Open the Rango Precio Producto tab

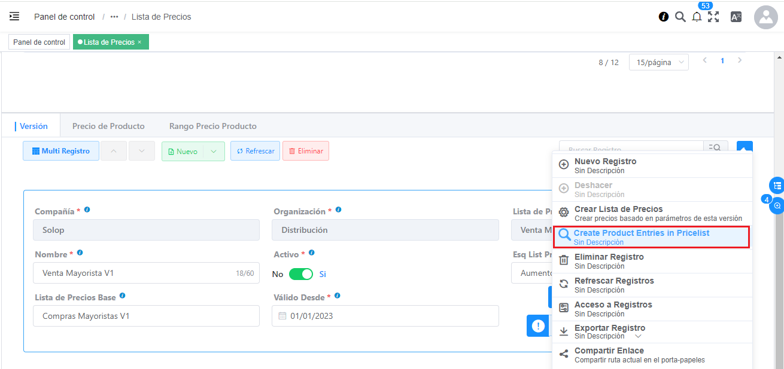coord(212,126)
